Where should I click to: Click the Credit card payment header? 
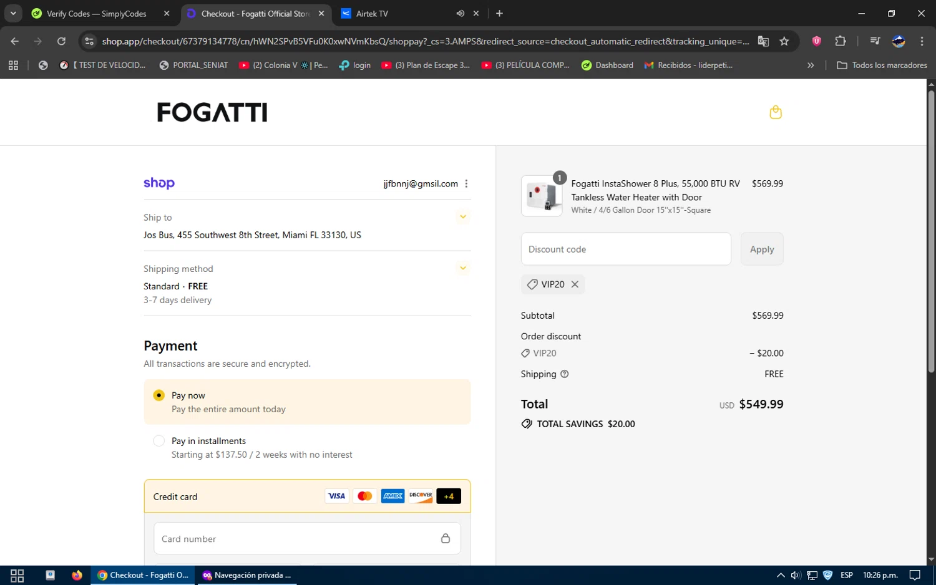click(x=307, y=496)
